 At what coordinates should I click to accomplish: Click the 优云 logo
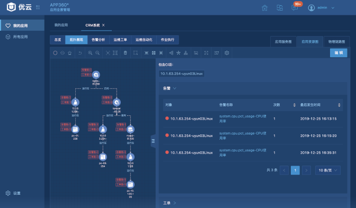[x=19, y=7]
